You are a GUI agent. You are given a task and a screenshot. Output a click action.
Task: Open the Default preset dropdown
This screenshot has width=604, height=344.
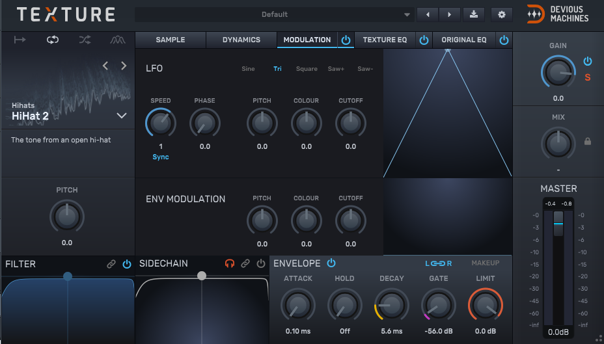(275, 14)
